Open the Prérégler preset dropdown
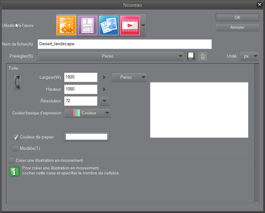265x213 pixels. (110, 56)
